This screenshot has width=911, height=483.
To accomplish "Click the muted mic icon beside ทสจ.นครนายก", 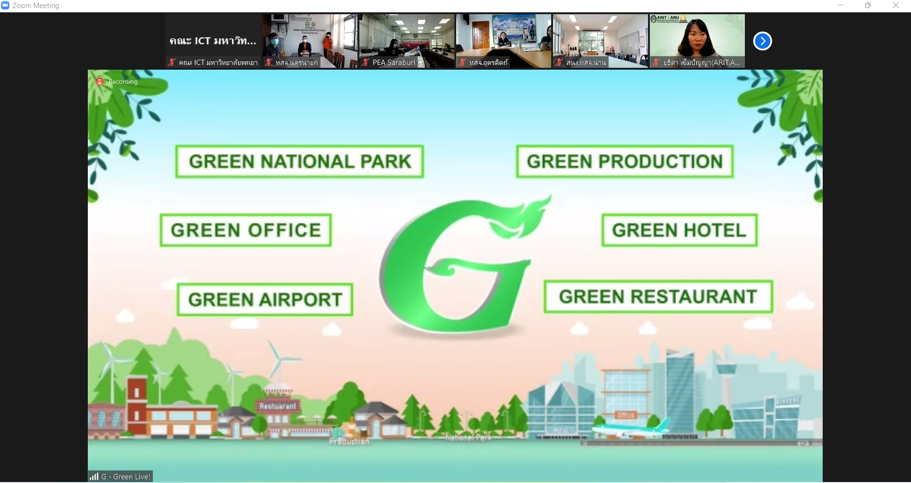I will (x=268, y=63).
